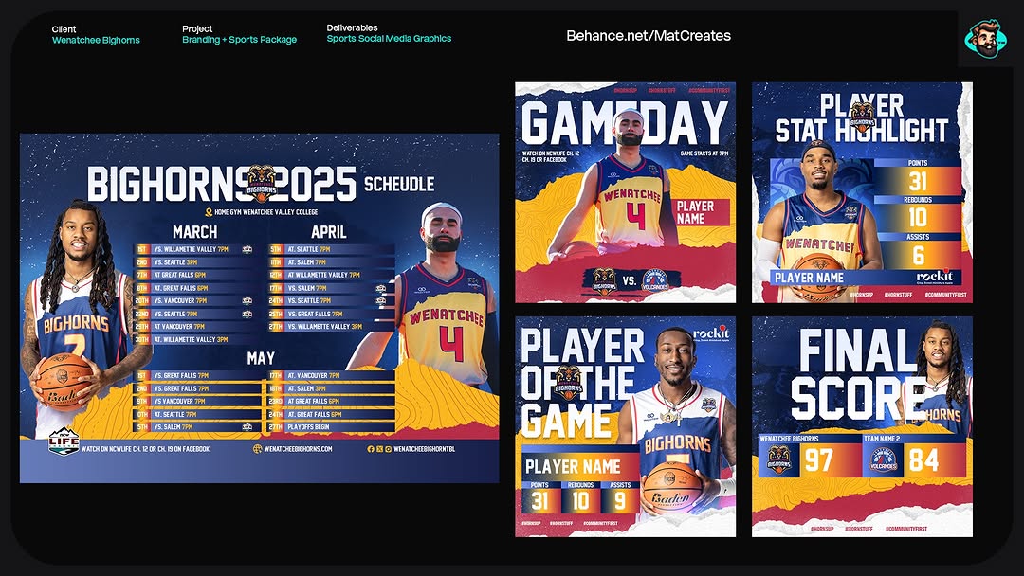Click the WENATCHEEBIGHORNTBL social handle
Viewport: 1024px width, 576px height.
tap(425, 449)
